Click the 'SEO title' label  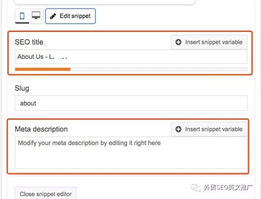point(29,42)
